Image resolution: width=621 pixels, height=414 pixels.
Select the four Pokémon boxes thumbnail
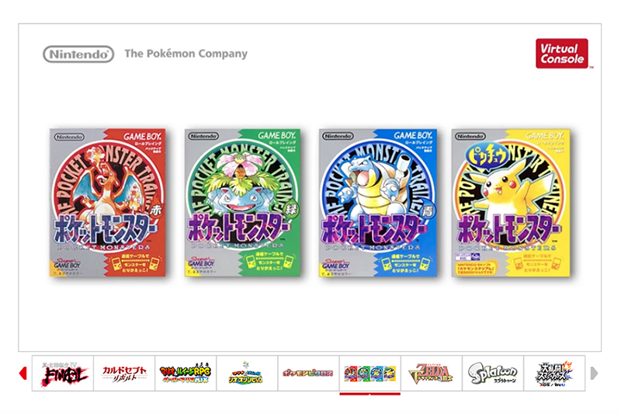[370, 373]
